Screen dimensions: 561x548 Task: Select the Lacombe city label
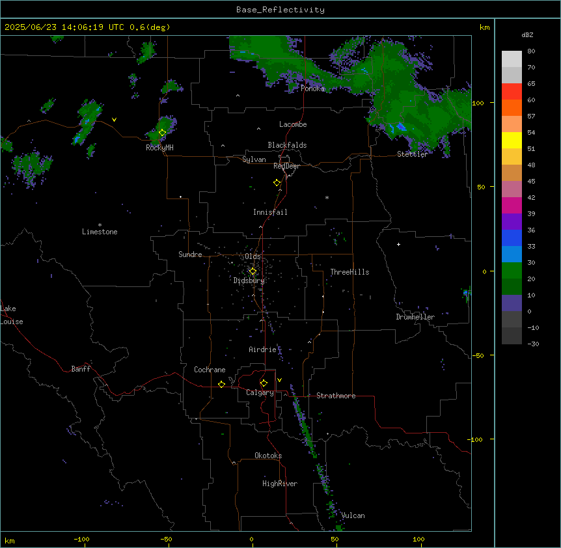293,124
